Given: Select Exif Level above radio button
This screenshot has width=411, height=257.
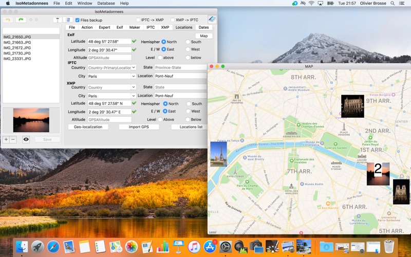Looking at the screenshot, I should (160, 58).
